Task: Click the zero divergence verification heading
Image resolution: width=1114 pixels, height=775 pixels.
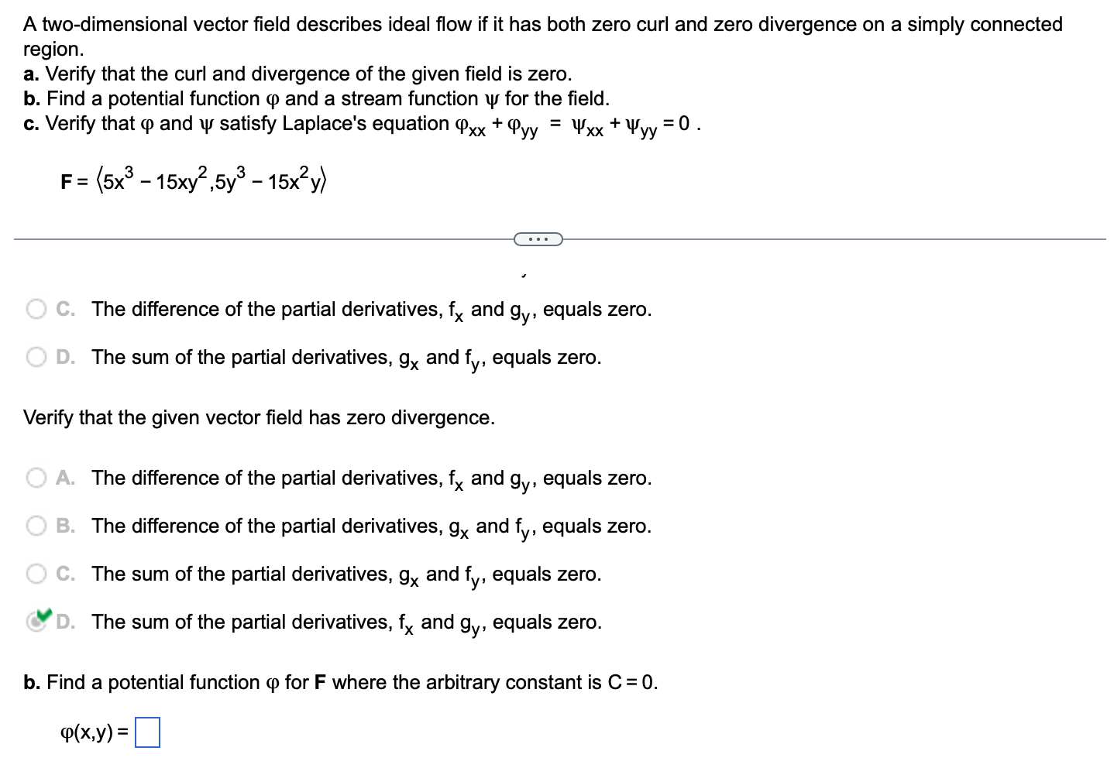Action: click(258, 417)
